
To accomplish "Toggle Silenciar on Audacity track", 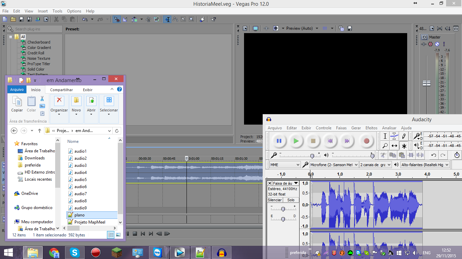I will 274,200.
